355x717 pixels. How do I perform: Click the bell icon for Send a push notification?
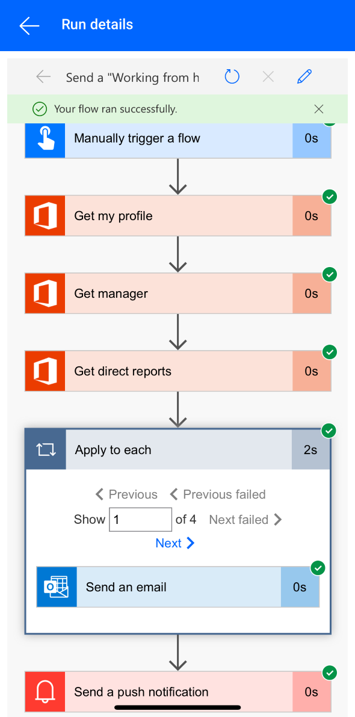click(x=45, y=692)
